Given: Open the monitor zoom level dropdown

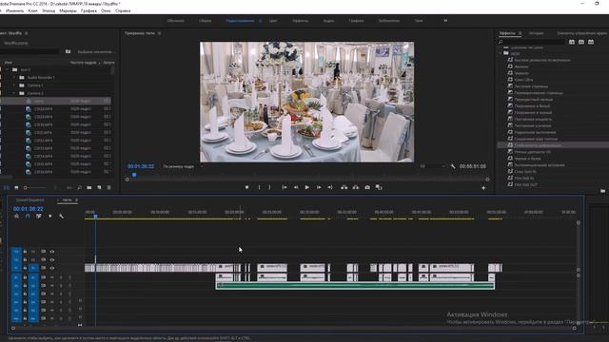Looking at the screenshot, I should coord(183,166).
